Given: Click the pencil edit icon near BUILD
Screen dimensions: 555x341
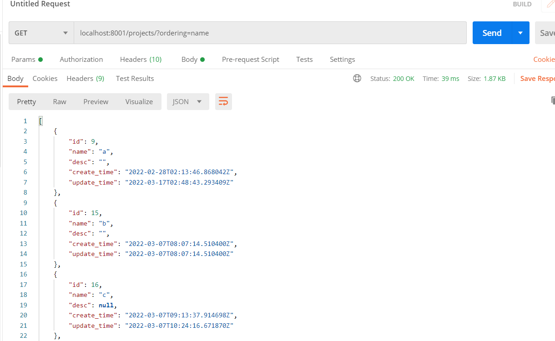Looking at the screenshot, I should (550, 4).
